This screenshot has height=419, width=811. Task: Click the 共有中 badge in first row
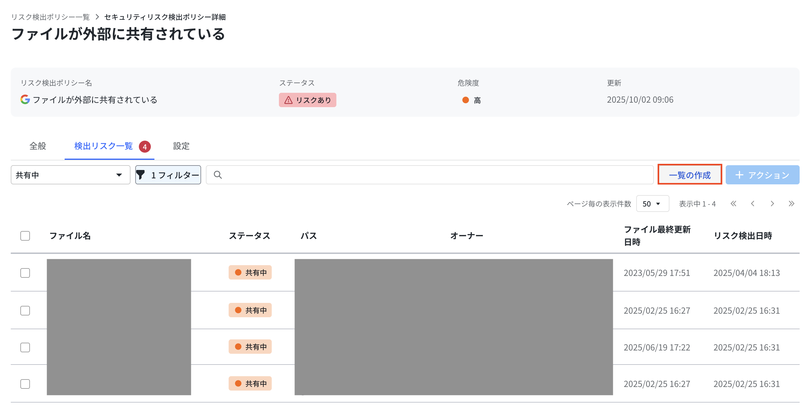(250, 272)
